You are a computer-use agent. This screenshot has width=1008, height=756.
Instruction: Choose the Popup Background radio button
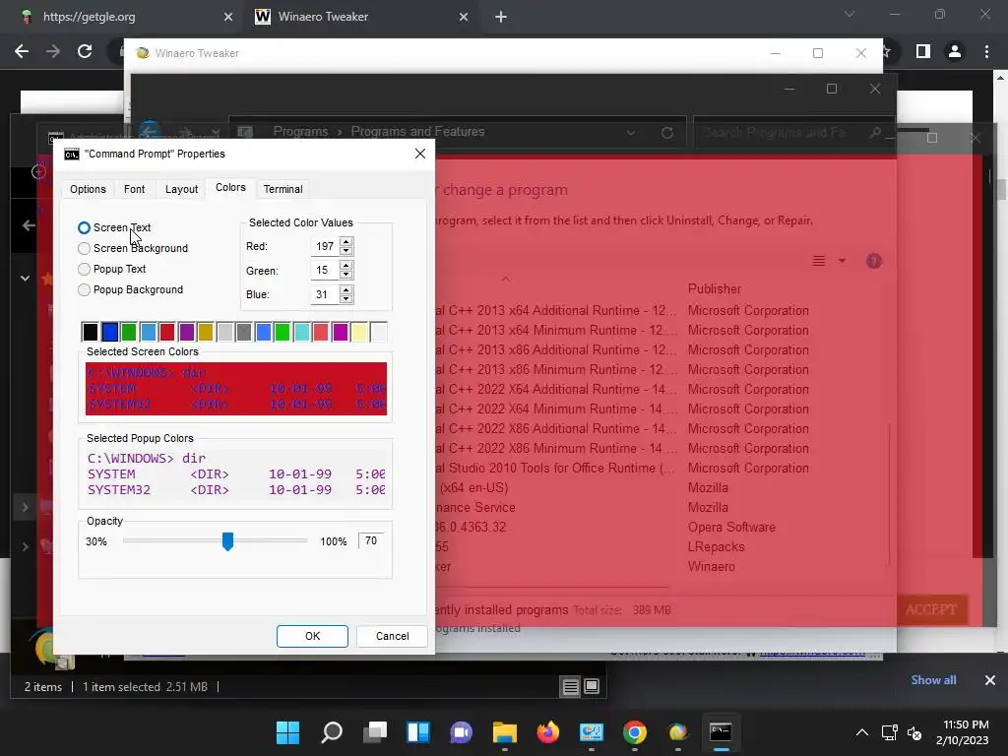click(x=84, y=290)
